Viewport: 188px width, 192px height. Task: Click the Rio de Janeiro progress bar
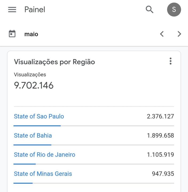coord(94,164)
